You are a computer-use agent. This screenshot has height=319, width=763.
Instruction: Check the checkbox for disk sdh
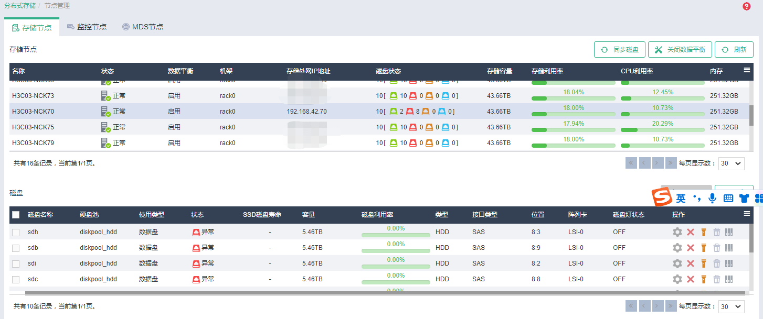coord(16,232)
